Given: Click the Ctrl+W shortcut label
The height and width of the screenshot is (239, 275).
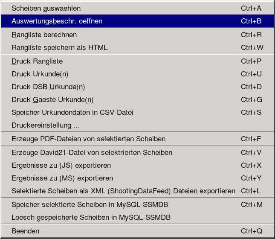Looking at the screenshot, I should click(252, 47).
